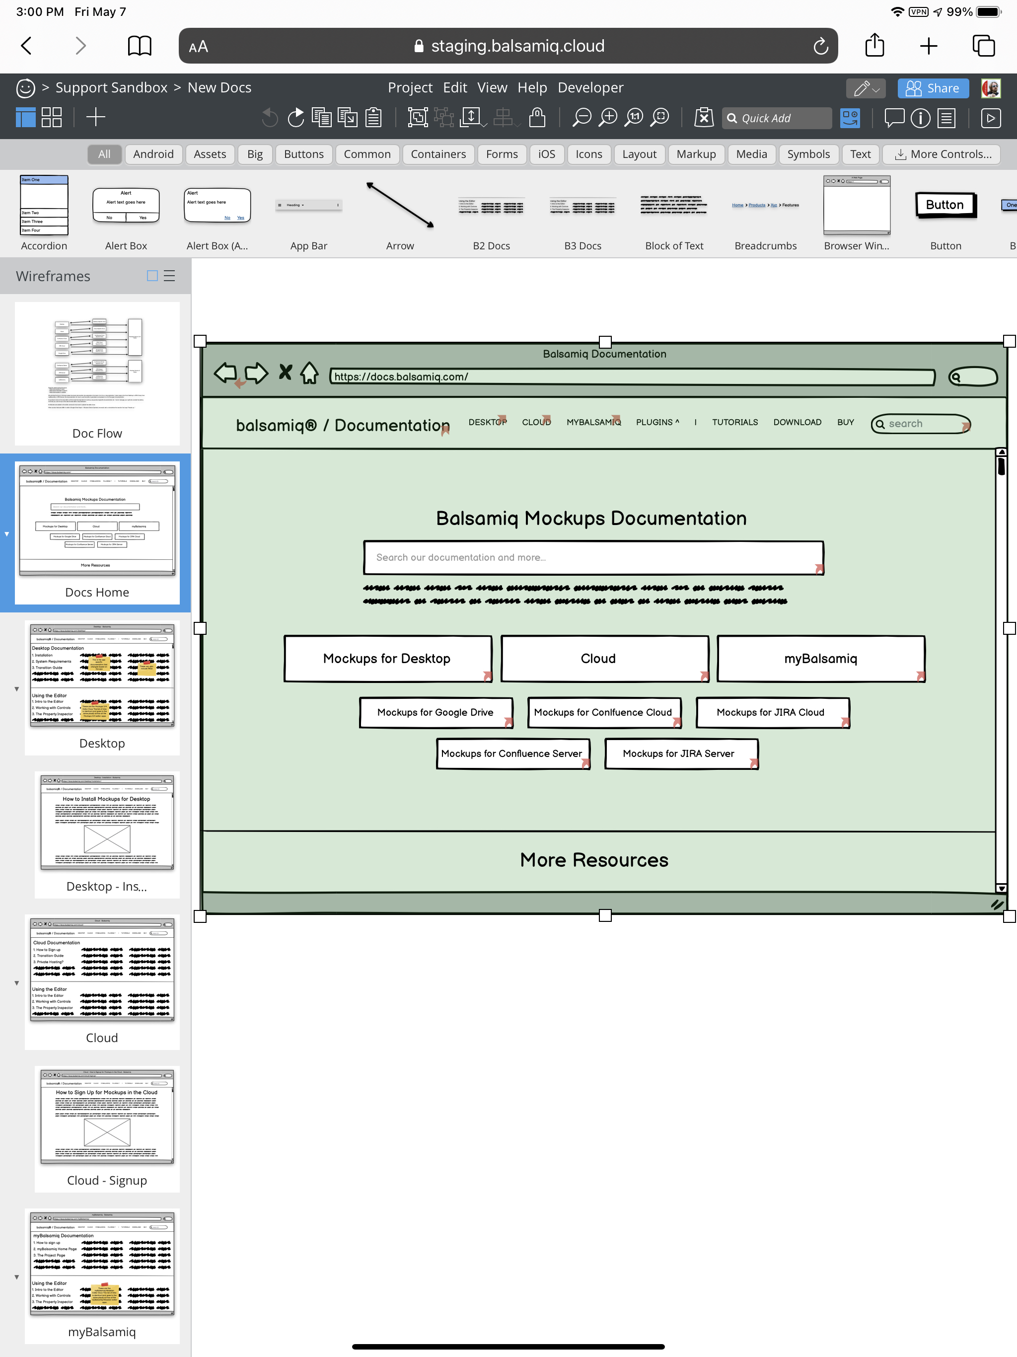1017x1357 pixels.
Task: Click the More Controls button
Action: click(942, 154)
